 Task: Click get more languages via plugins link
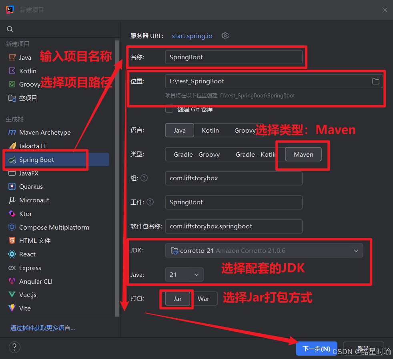point(42,328)
